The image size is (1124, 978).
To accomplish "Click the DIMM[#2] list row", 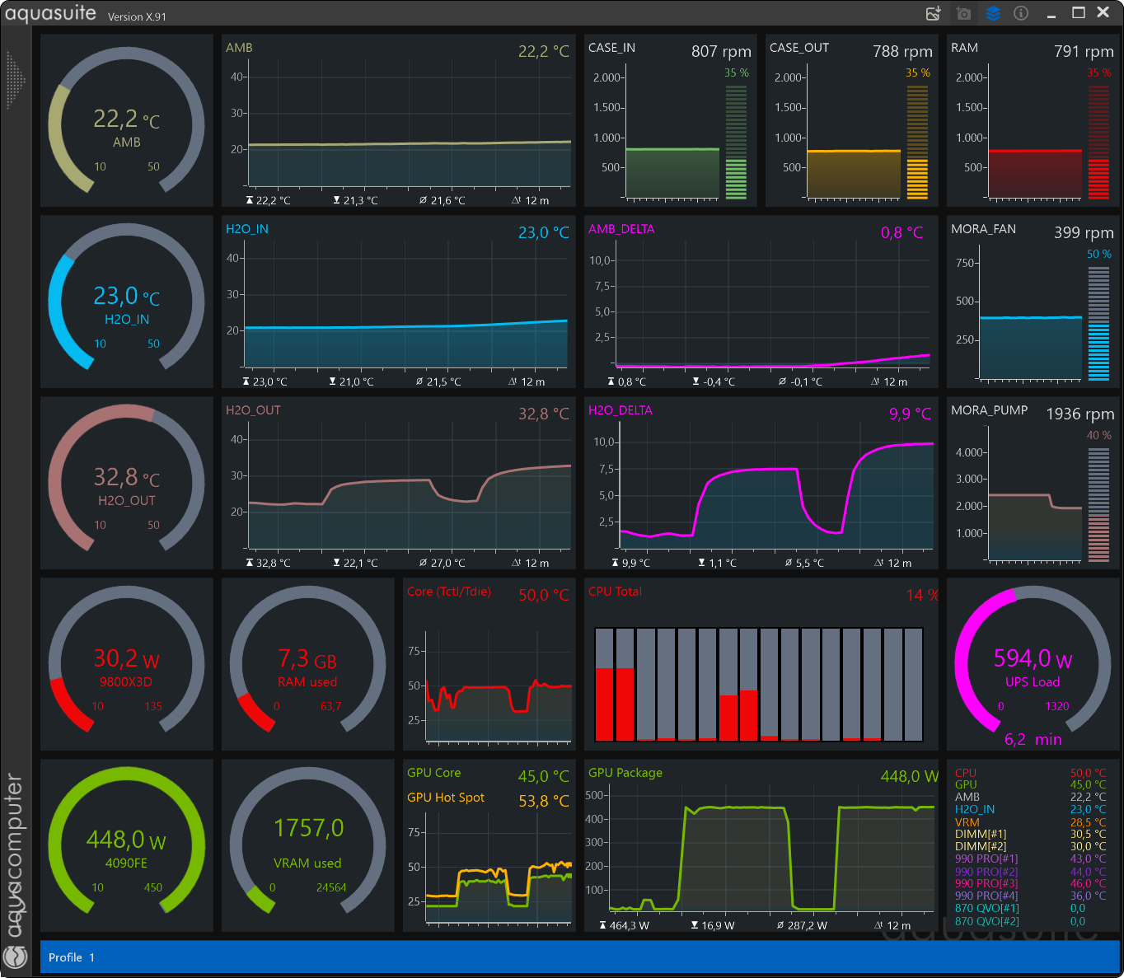I will click(1031, 847).
